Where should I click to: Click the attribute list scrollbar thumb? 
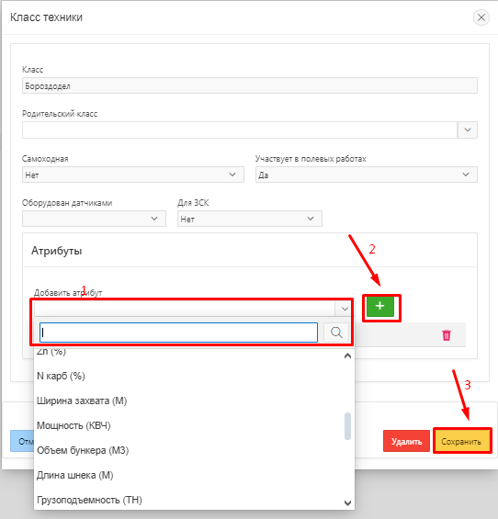347,426
